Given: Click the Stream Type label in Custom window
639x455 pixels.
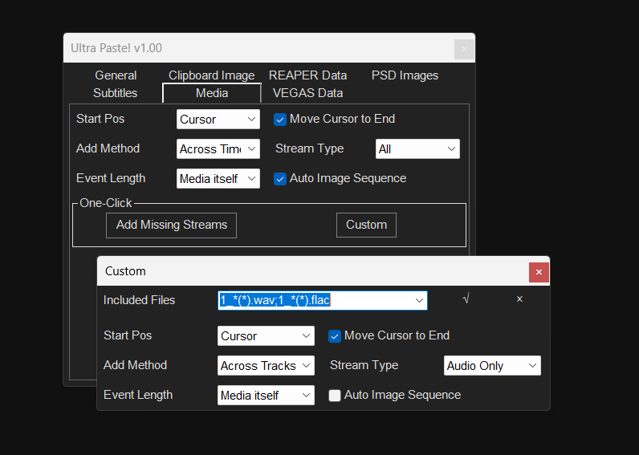Looking at the screenshot, I should point(364,365).
